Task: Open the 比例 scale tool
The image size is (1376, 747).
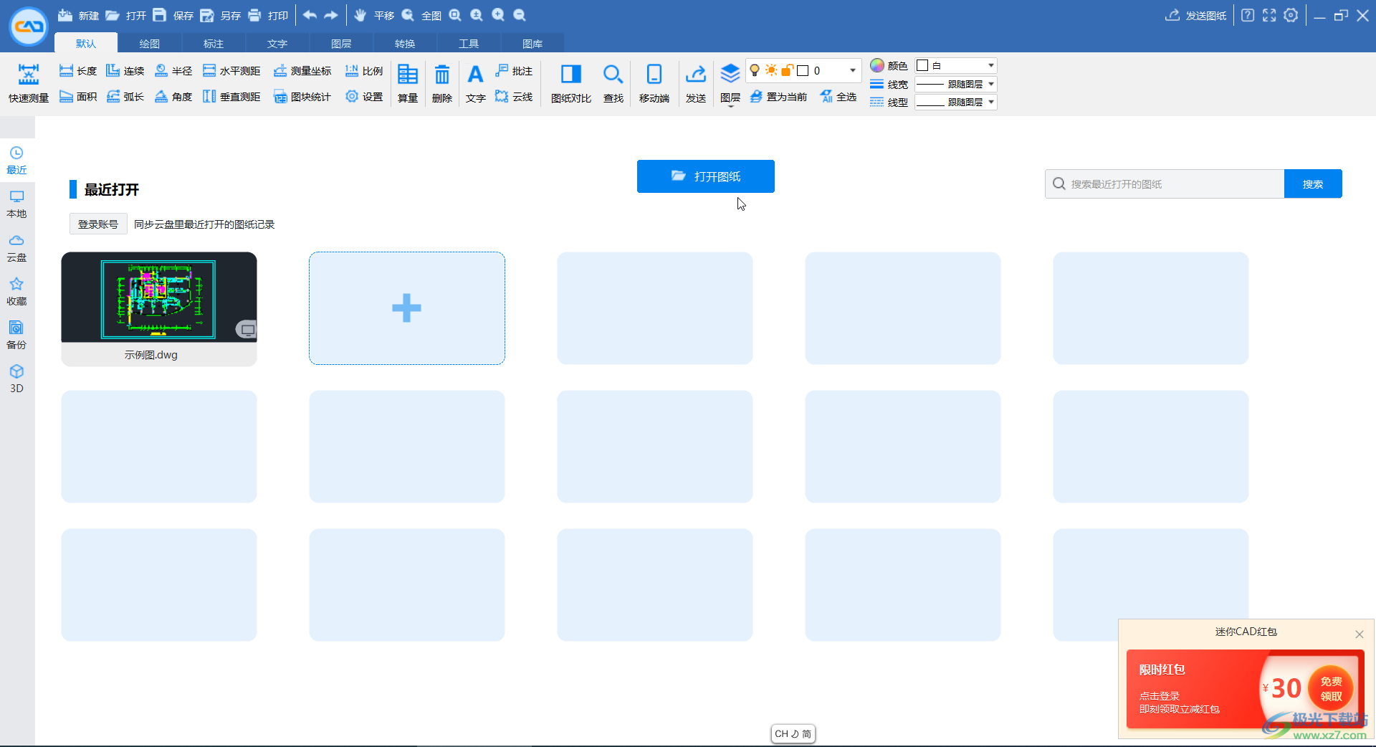Action: click(x=363, y=71)
